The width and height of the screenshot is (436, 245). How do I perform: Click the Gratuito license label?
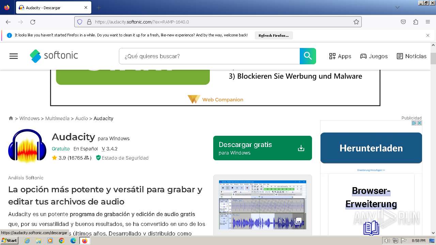(x=61, y=149)
